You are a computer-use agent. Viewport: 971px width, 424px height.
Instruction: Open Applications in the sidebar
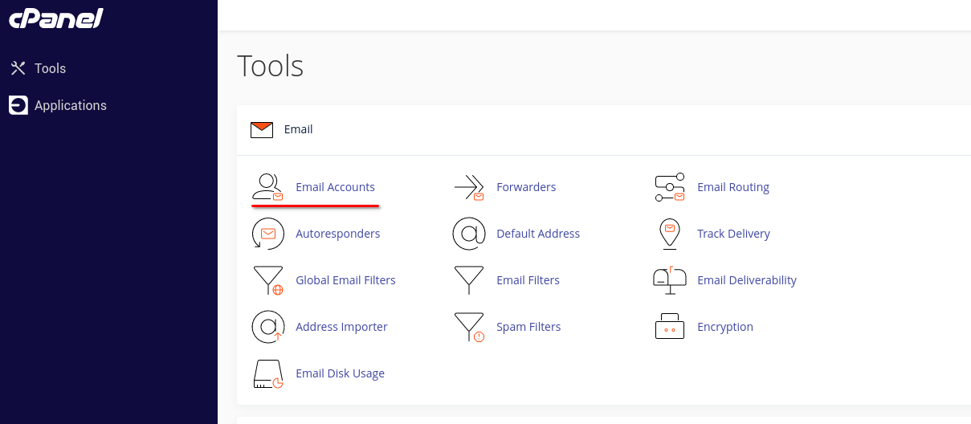point(70,105)
